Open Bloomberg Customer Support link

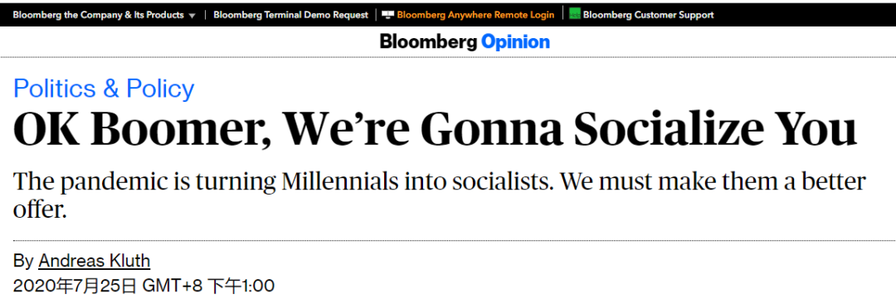pos(649,15)
